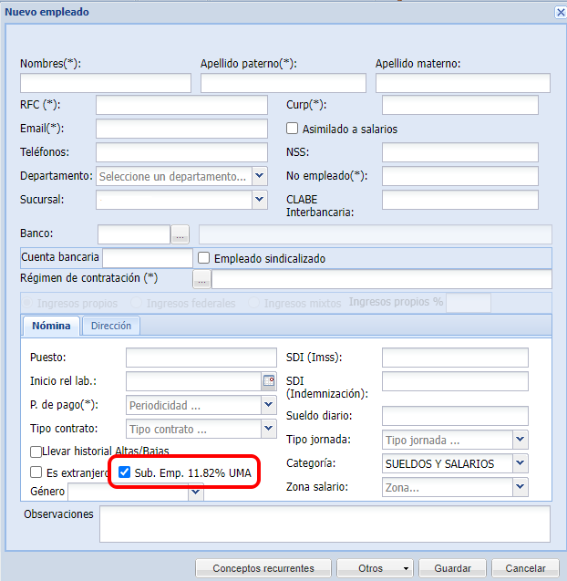567x581 pixels.
Task: Click the Régimen de contratación lookup button
Action: click(x=201, y=279)
